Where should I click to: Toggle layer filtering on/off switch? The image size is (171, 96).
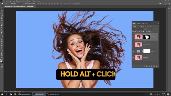152,26
